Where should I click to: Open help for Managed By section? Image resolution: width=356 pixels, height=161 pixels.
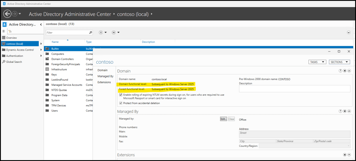click(x=341, y=111)
